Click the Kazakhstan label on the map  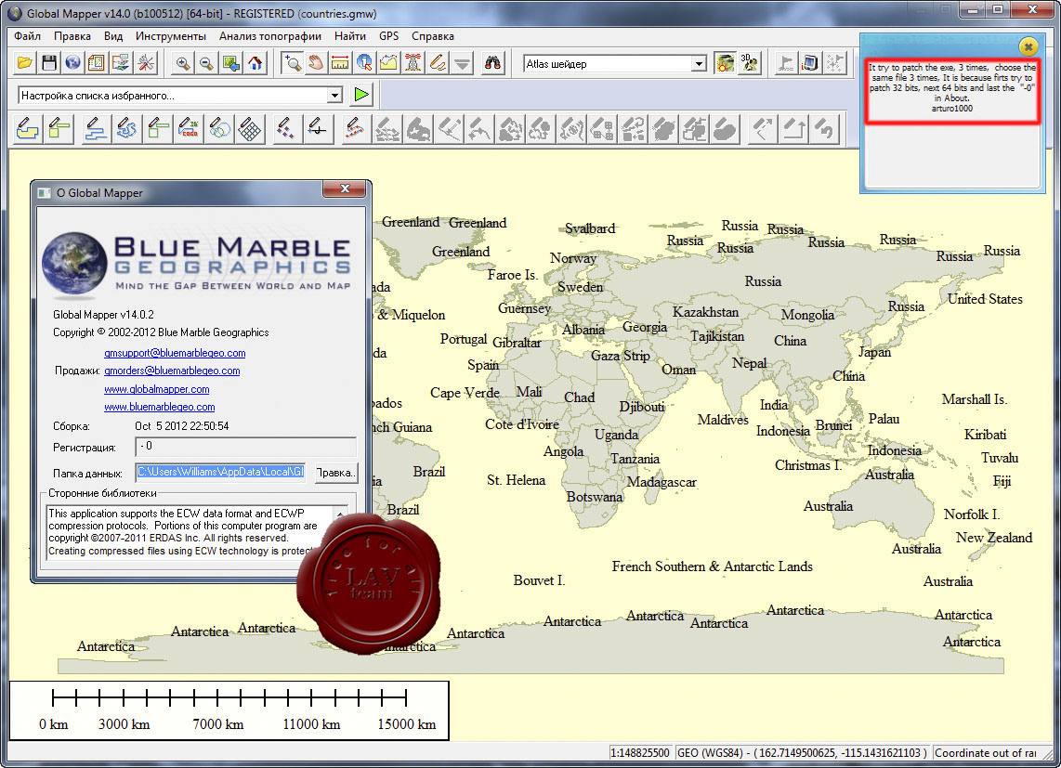[706, 312]
